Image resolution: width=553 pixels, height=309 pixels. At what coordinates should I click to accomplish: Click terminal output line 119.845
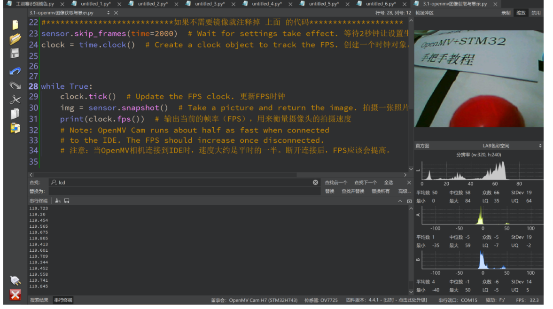coord(39,286)
